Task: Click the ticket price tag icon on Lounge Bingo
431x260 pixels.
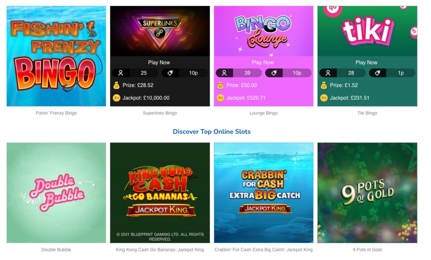Action: 274,73
